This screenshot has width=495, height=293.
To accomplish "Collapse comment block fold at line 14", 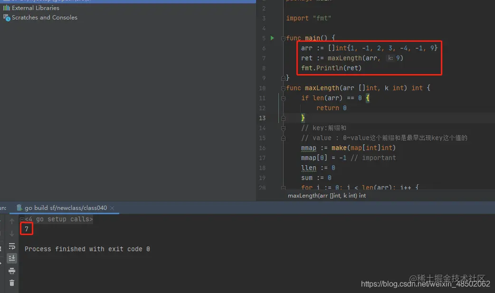I will pos(283,129).
